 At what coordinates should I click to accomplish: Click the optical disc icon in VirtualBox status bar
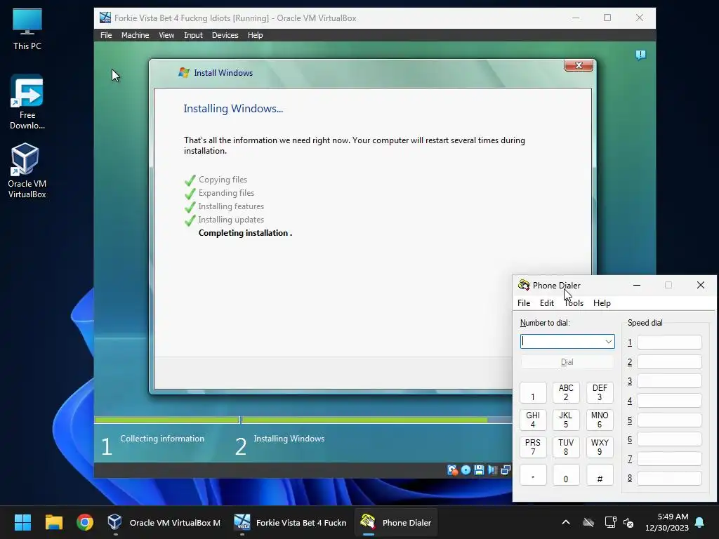[x=466, y=470]
